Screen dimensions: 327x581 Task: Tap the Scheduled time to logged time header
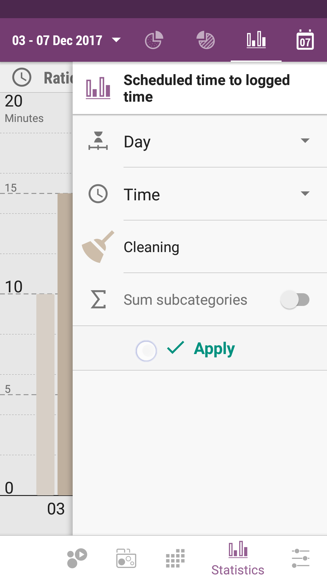pos(200,88)
